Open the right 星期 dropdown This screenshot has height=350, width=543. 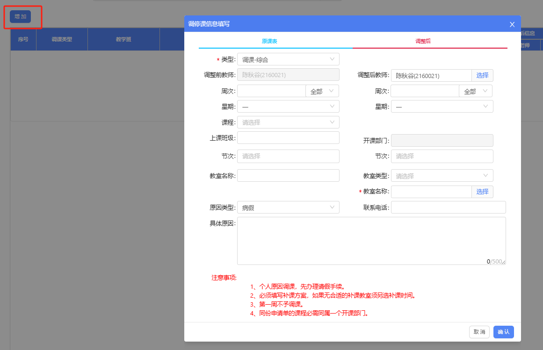coord(442,107)
